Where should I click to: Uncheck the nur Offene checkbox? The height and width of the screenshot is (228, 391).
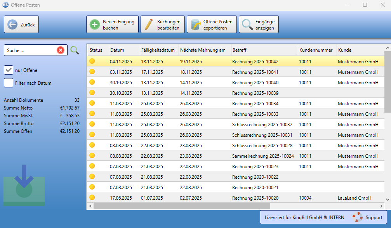pos(9,70)
